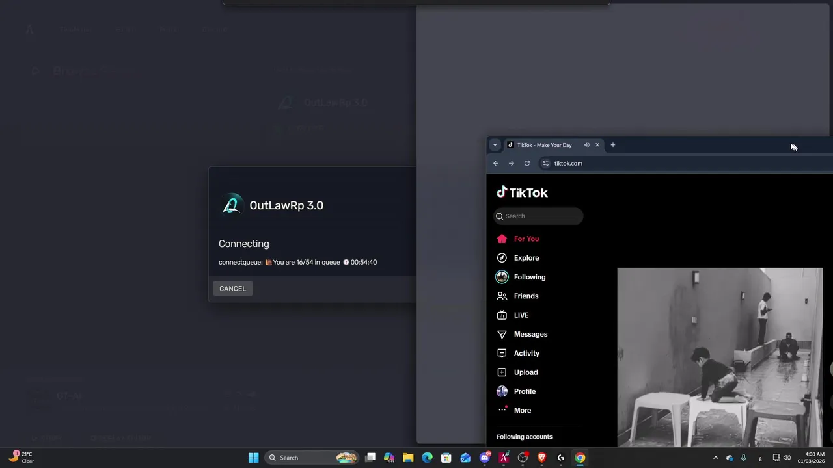The height and width of the screenshot is (468, 833).
Task: Show hidden system tray icons
Action: coord(716,458)
